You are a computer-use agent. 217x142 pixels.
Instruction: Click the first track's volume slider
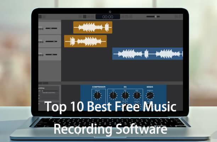pyautogui.click(x=51, y=28)
